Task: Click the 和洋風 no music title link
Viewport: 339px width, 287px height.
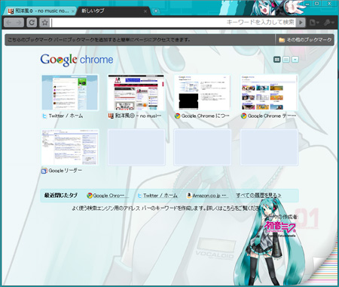Action: click(x=138, y=116)
